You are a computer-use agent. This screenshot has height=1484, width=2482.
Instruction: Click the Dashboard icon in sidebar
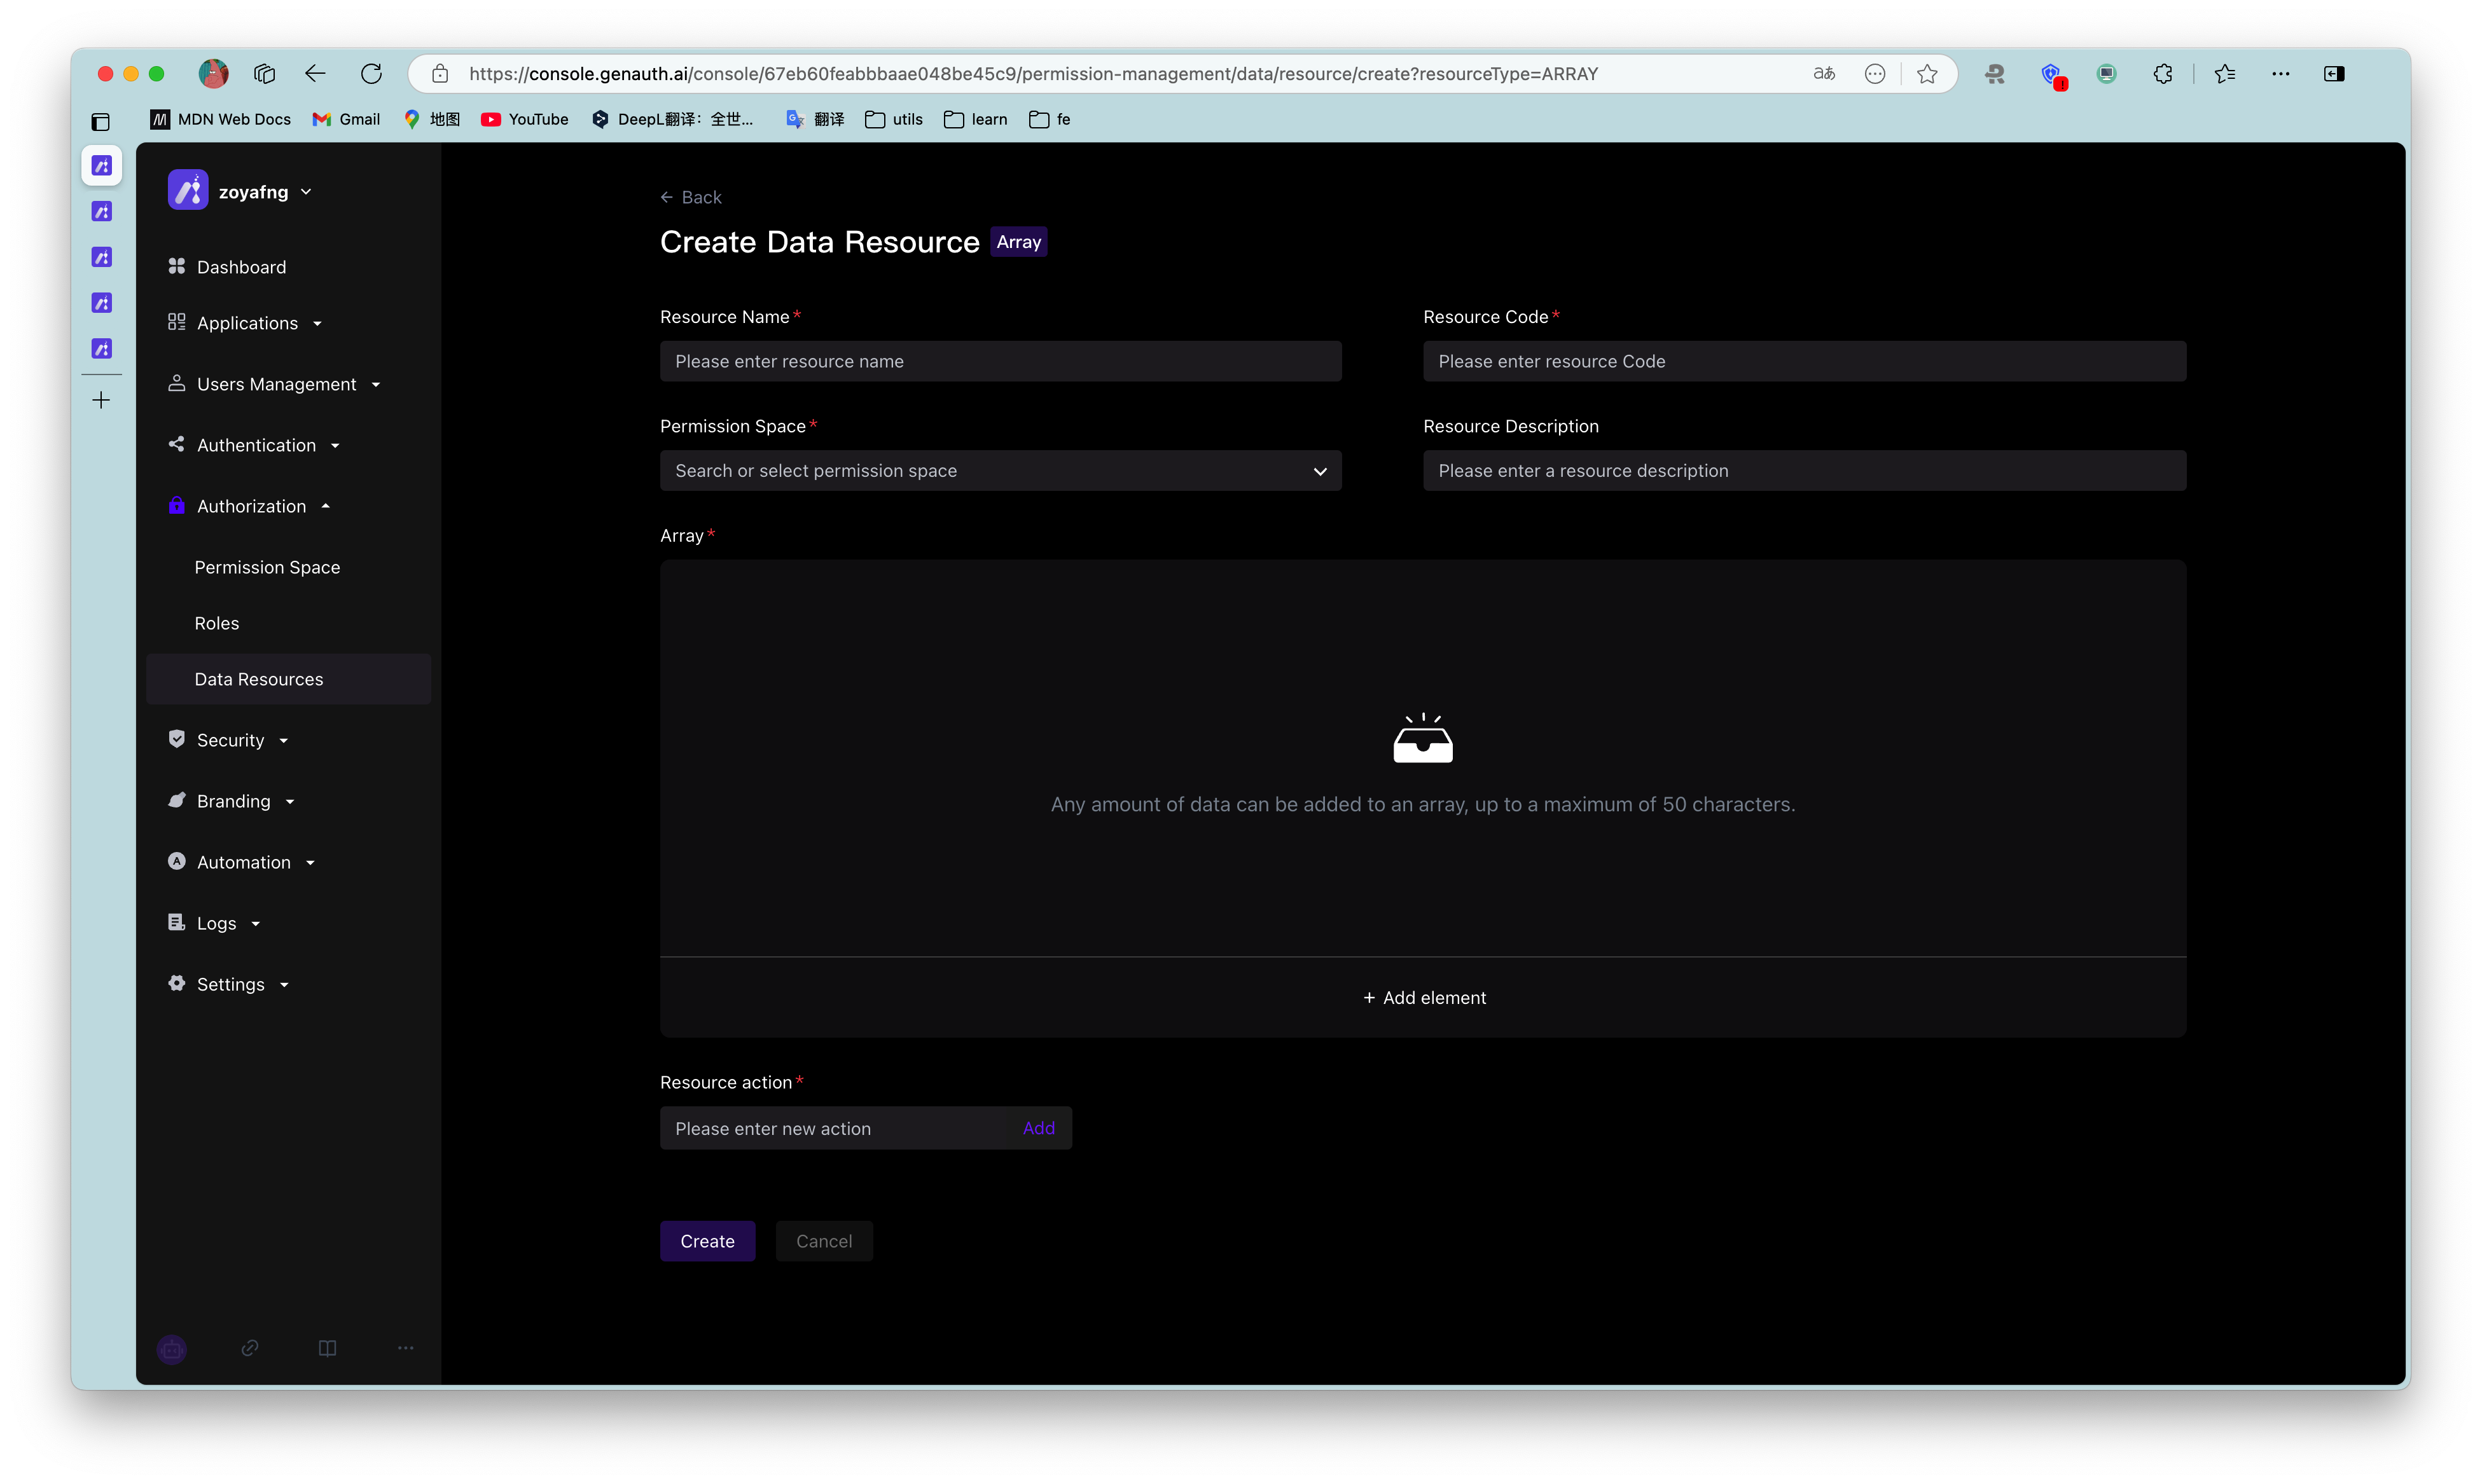176,266
